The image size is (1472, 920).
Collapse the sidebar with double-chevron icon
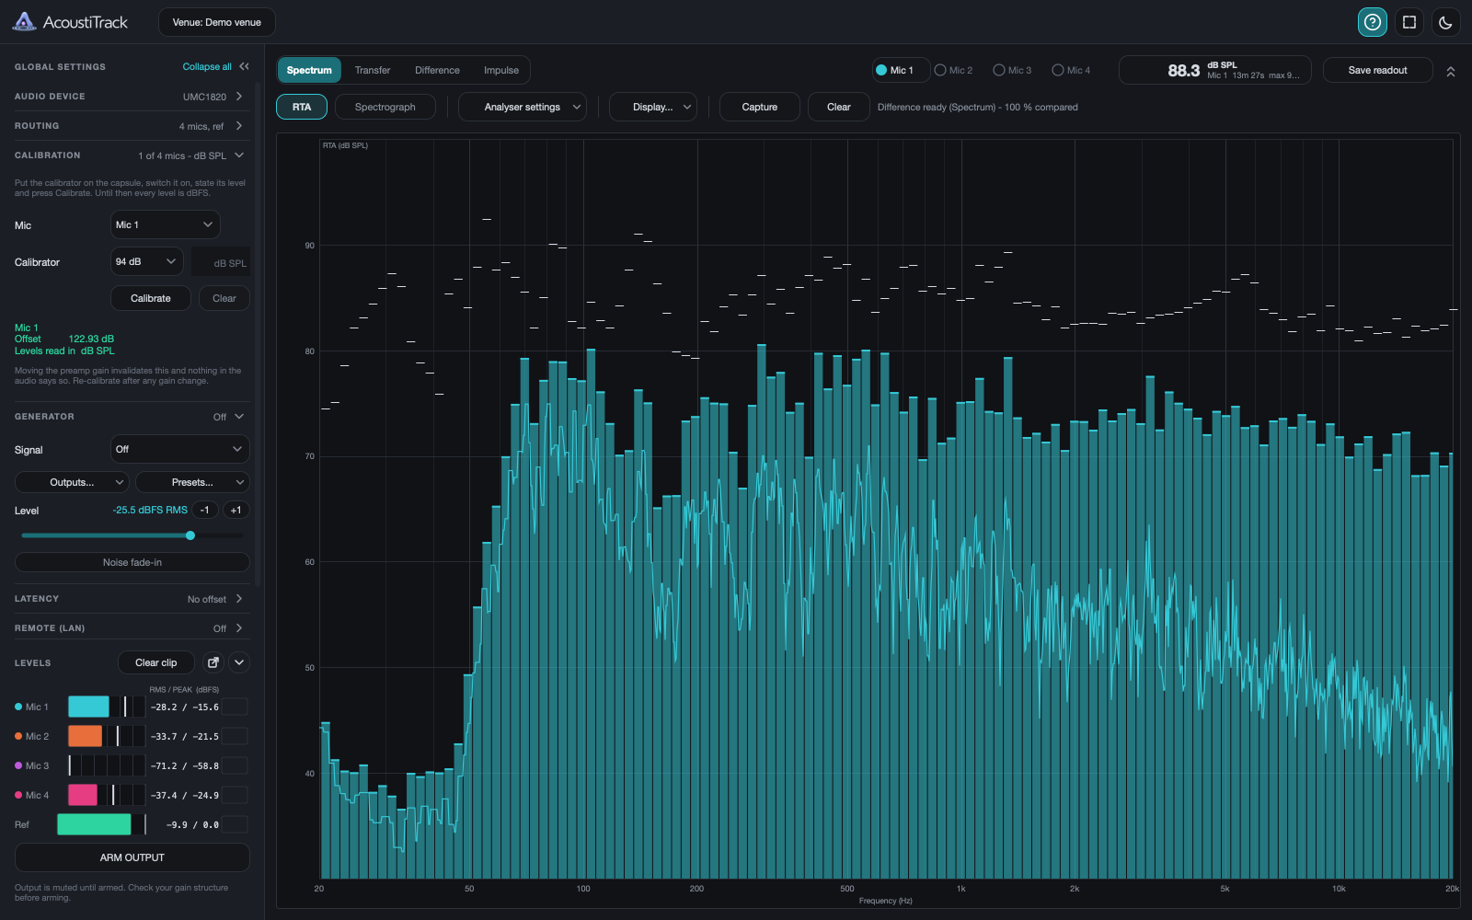pyautogui.click(x=244, y=66)
